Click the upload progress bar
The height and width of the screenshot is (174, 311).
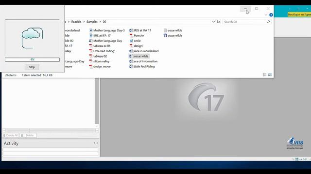pyautogui.click(x=33, y=59)
